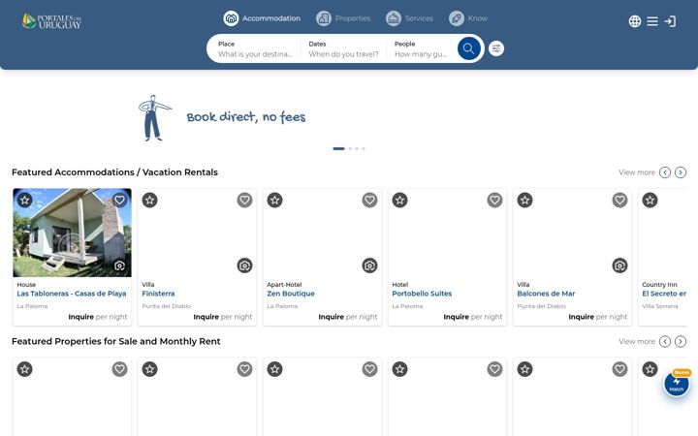Click 'Inquire per night' on Finisterra card
The image size is (698, 436).
(x=223, y=317)
